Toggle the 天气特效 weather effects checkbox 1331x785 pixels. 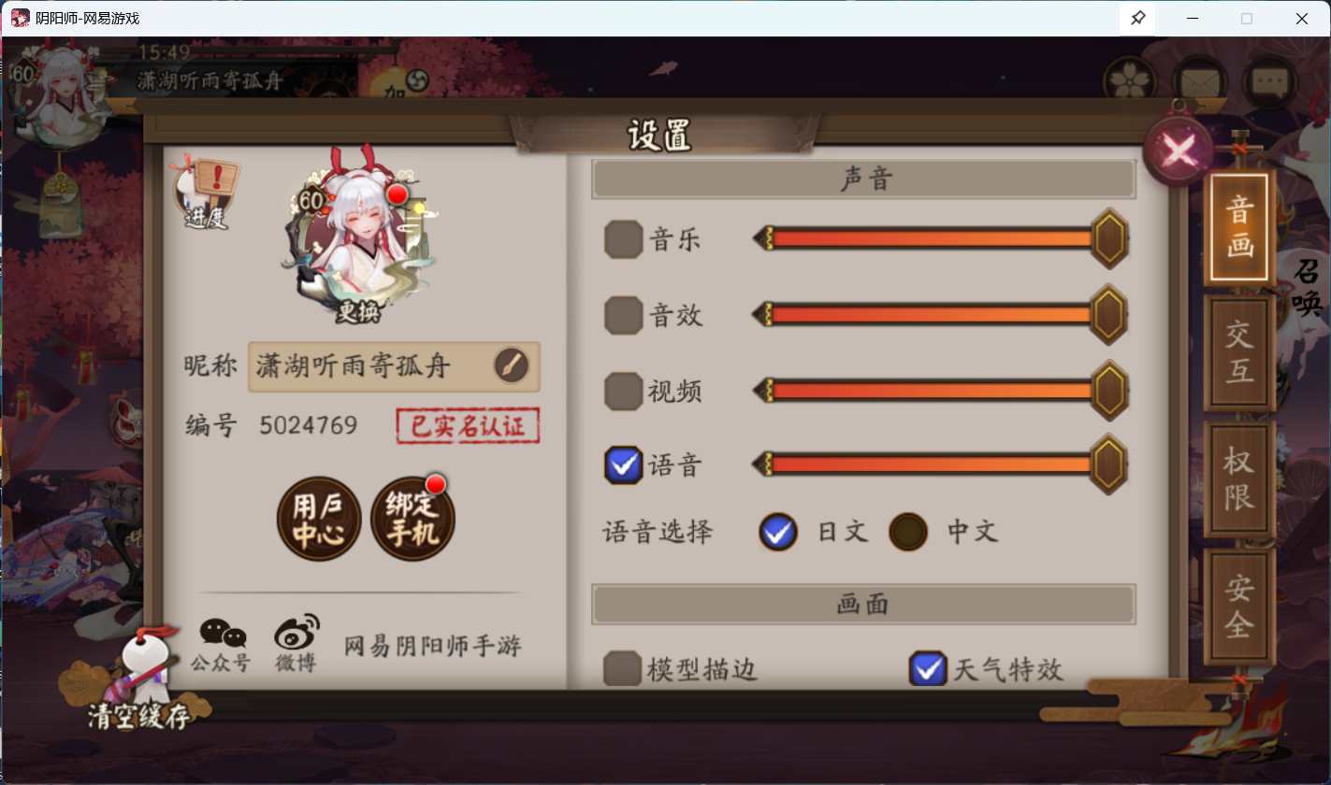tap(928, 669)
